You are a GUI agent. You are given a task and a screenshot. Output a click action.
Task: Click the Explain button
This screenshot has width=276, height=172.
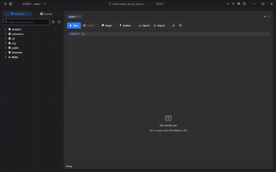coord(125,25)
